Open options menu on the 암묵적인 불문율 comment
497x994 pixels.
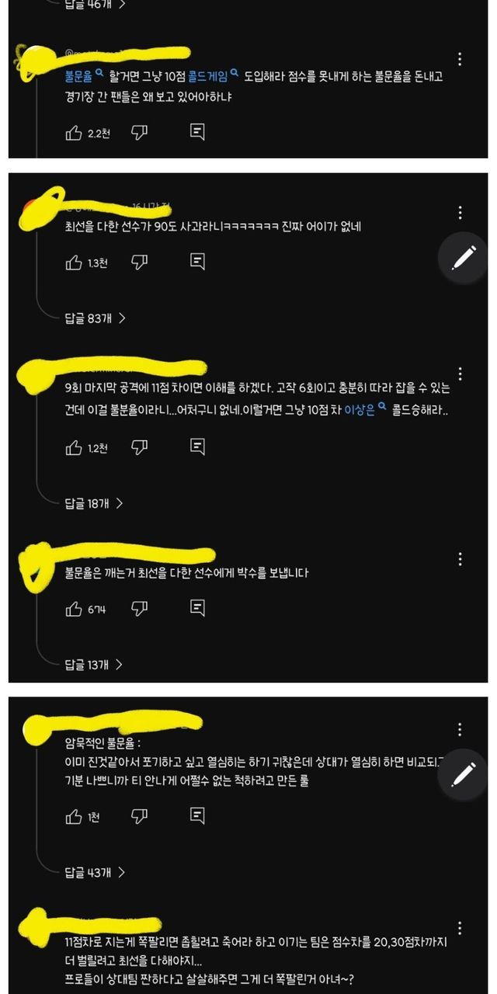tap(461, 729)
